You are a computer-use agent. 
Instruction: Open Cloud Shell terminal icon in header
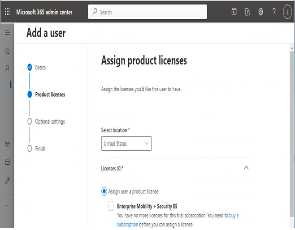234,12
